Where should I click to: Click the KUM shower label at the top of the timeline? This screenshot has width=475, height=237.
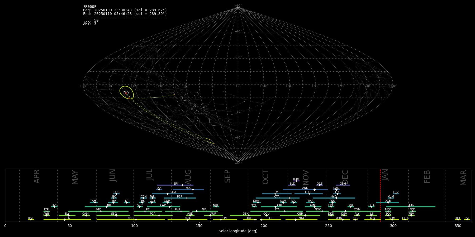296,179
